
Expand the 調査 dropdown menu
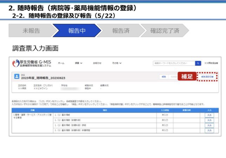click(x=79, y=63)
